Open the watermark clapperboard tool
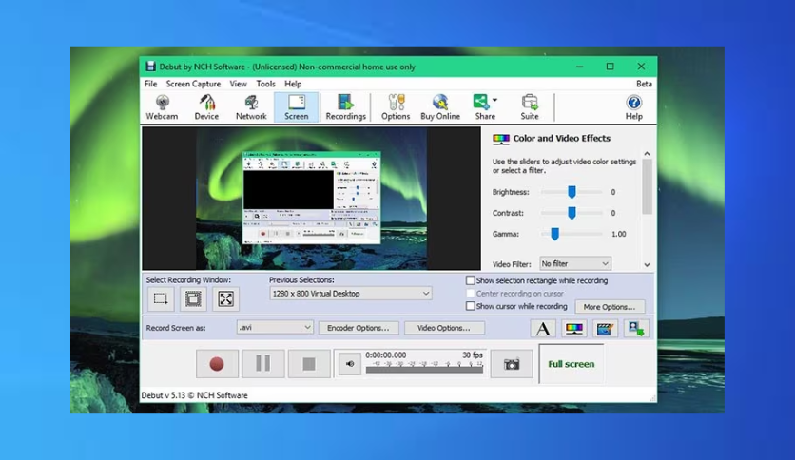This screenshot has width=795, height=460. coord(605,329)
